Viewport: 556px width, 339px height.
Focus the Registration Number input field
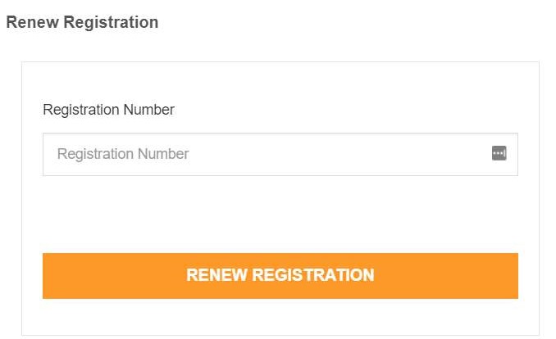[x=280, y=155]
